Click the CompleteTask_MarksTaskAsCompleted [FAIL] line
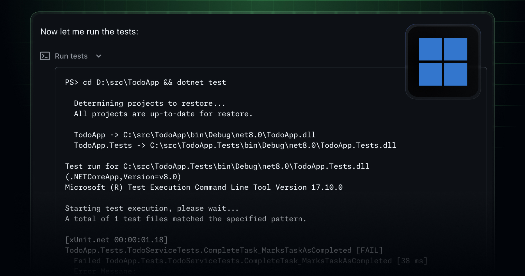 coord(224,250)
